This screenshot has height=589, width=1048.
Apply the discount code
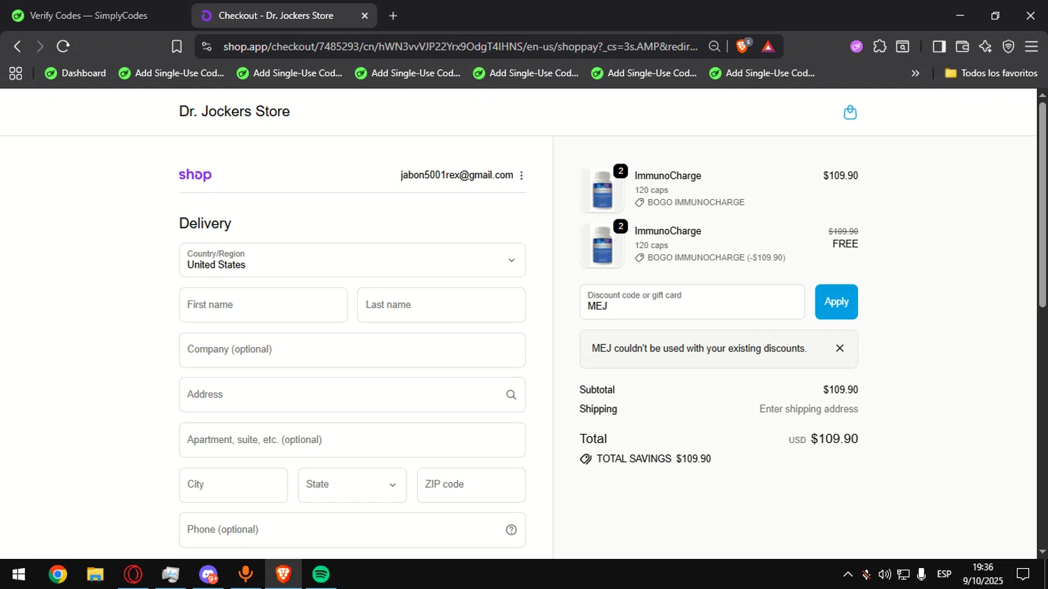coord(836,302)
